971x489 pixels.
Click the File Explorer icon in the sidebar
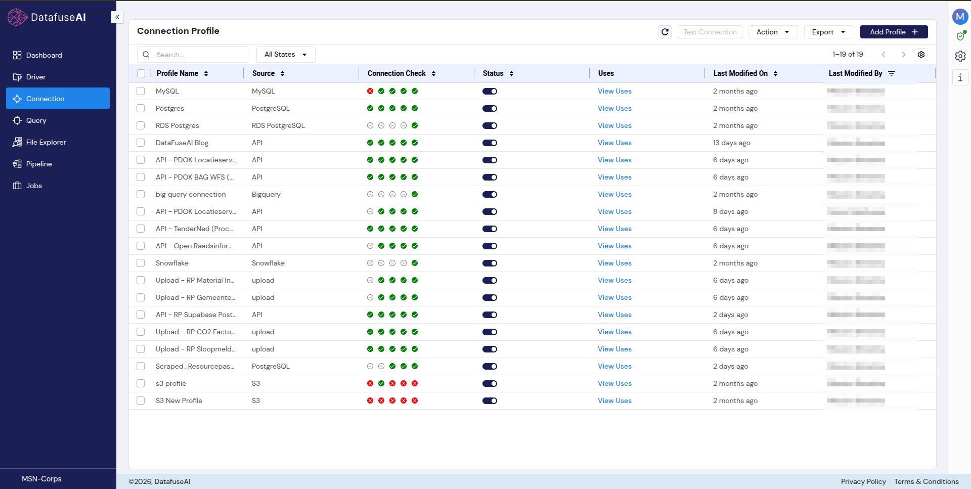tap(17, 142)
